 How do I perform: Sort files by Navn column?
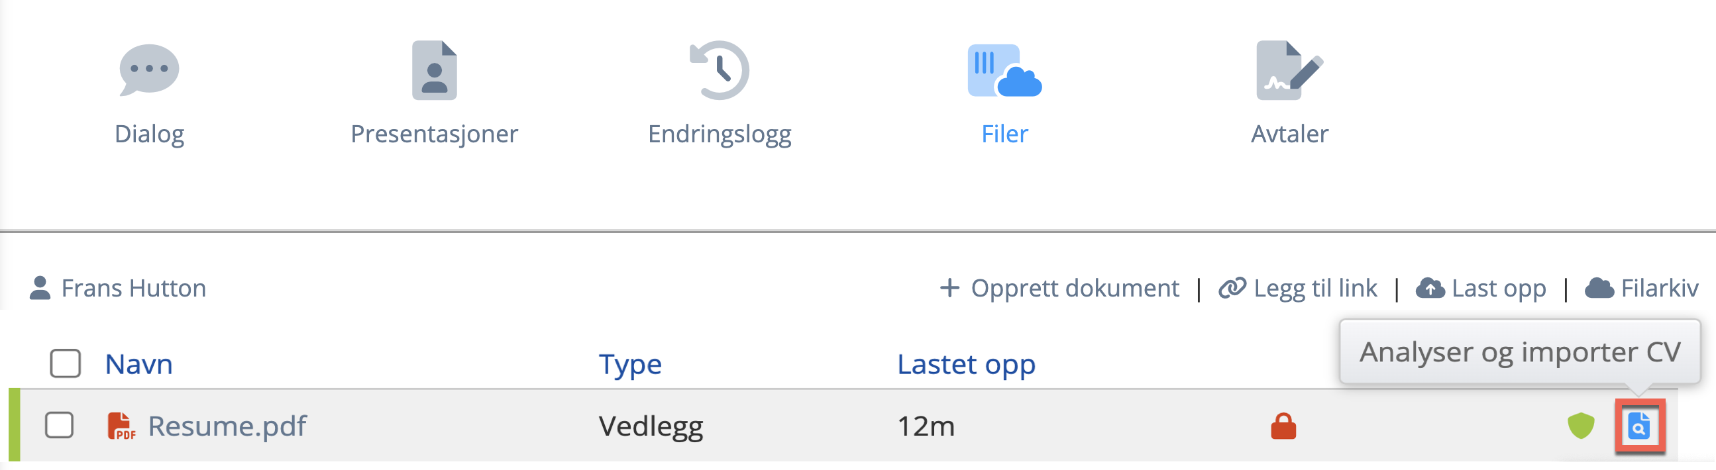138,364
